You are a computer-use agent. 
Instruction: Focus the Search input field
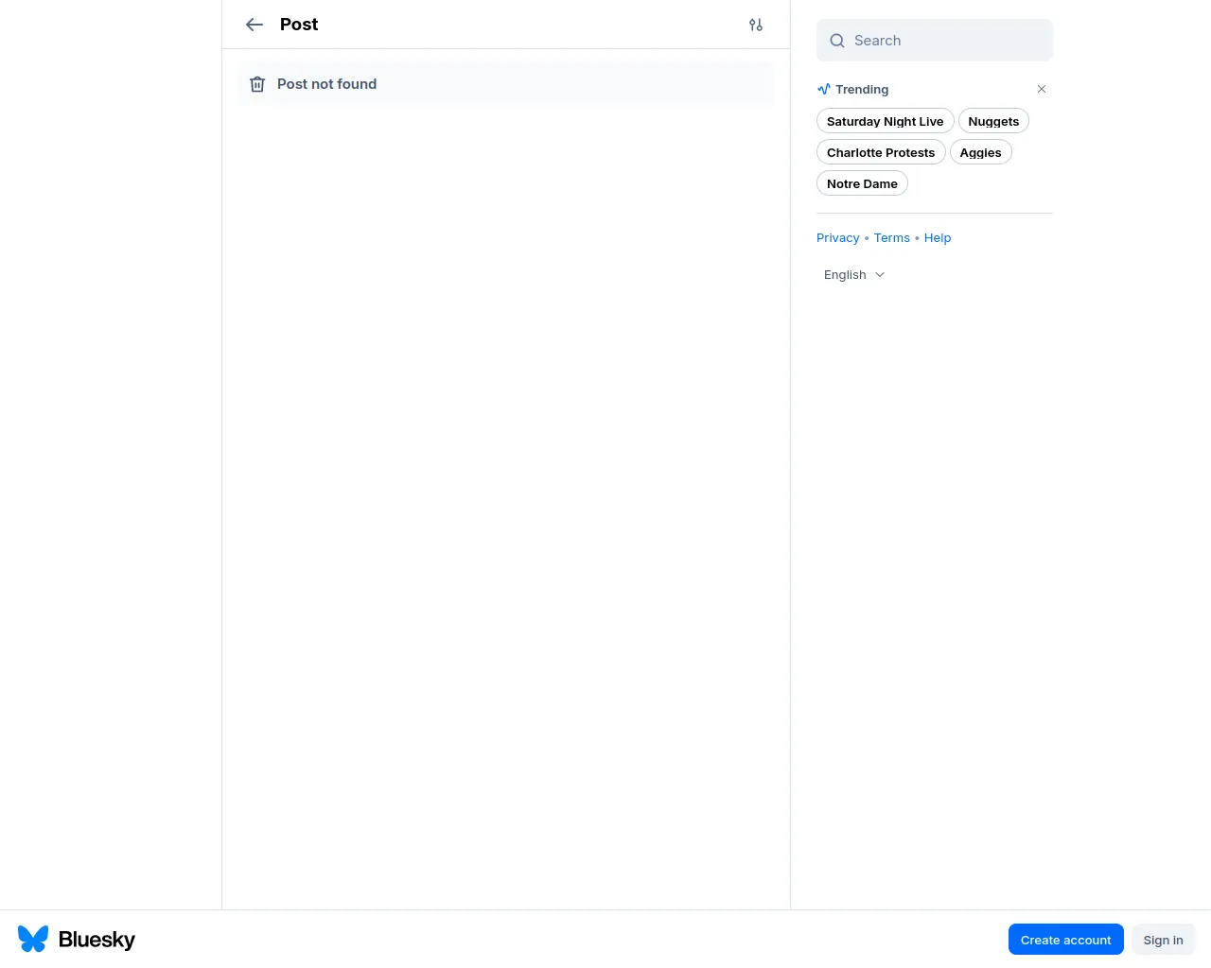pyautogui.click(x=946, y=41)
